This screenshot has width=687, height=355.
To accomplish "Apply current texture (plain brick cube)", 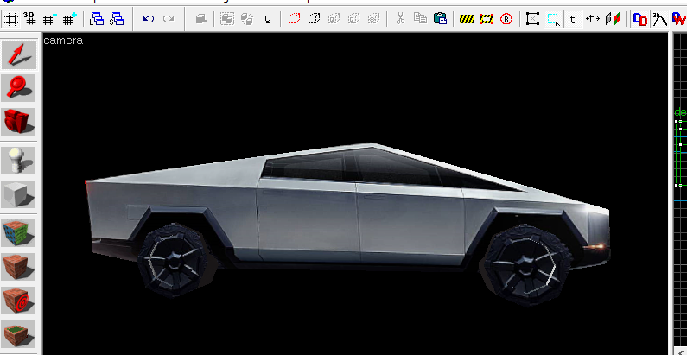I will [19, 267].
